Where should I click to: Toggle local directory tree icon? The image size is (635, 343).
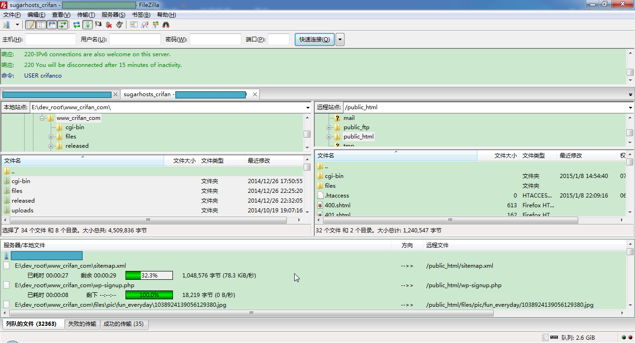point(41,25)
